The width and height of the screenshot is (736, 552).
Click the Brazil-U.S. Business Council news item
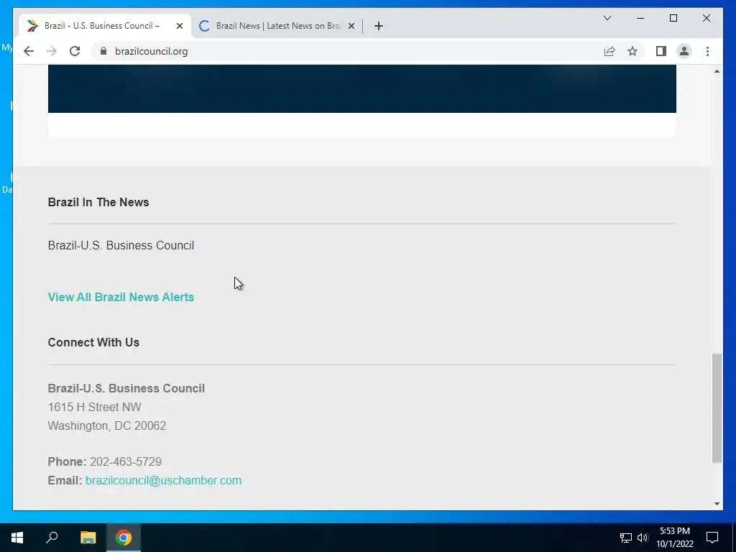pos(121,246)
